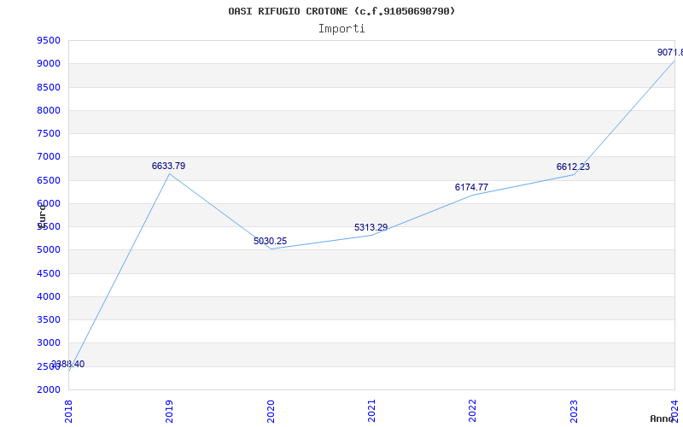Select the 6633.79 data label
Screen dimensions: 683x427
[x=168, y=166]
